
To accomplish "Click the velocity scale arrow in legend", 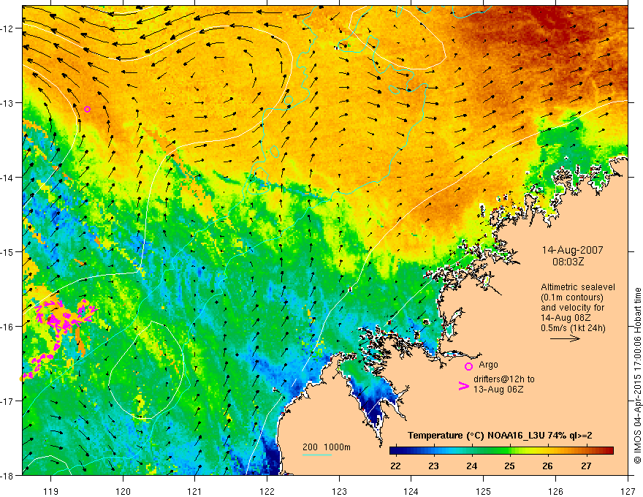I will click(x=565, y=338).
